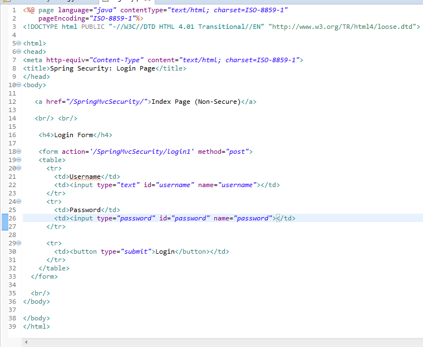Click the "Password" cell text on line 25

point(85,210)
